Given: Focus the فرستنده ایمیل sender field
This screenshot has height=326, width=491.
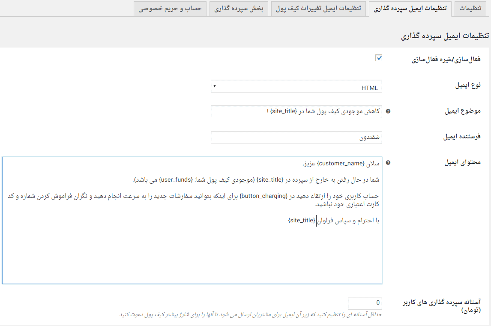Looking at the screenshot, I should pyautogui.click(x=296, y=138).
